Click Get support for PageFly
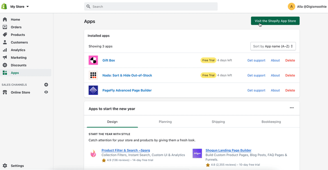The width and height of the screenshot is (328, 170). pyautogui.click(x=256, y=90)
